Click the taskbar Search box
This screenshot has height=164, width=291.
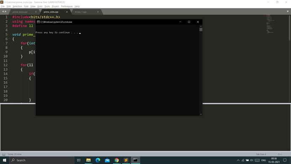[x=42, y=160]
